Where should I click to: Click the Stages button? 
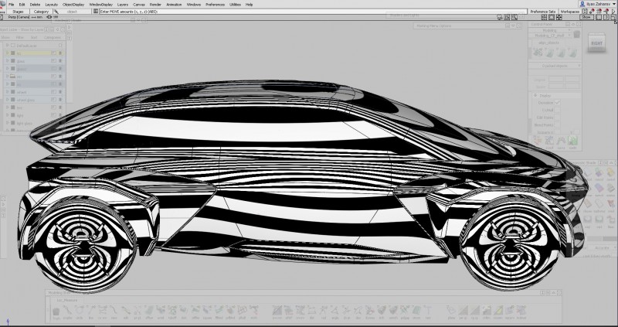point(18,12)
